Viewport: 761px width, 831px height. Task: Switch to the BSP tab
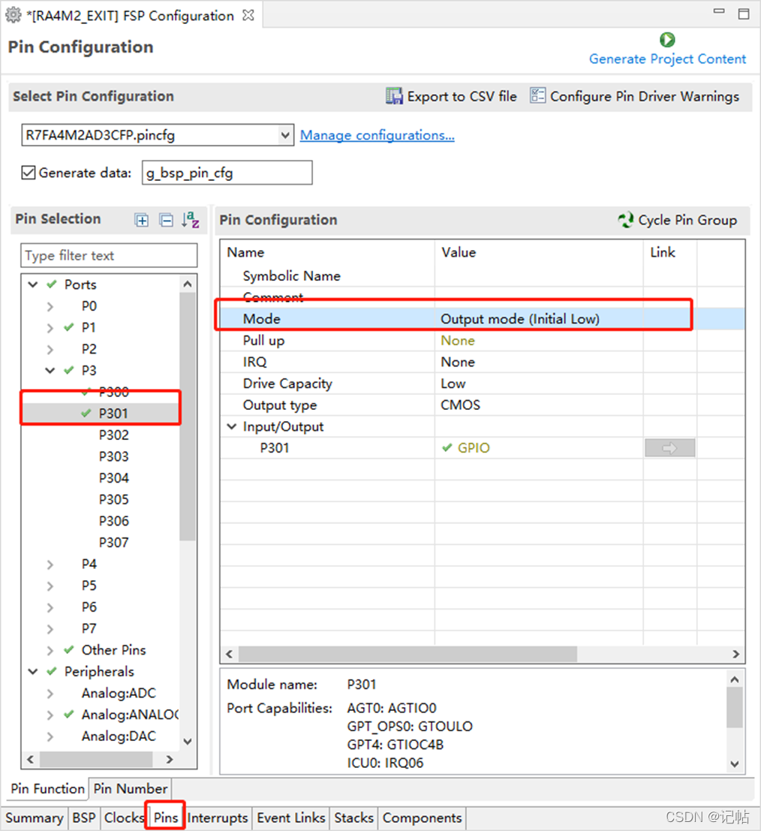[x=84, y=817]
